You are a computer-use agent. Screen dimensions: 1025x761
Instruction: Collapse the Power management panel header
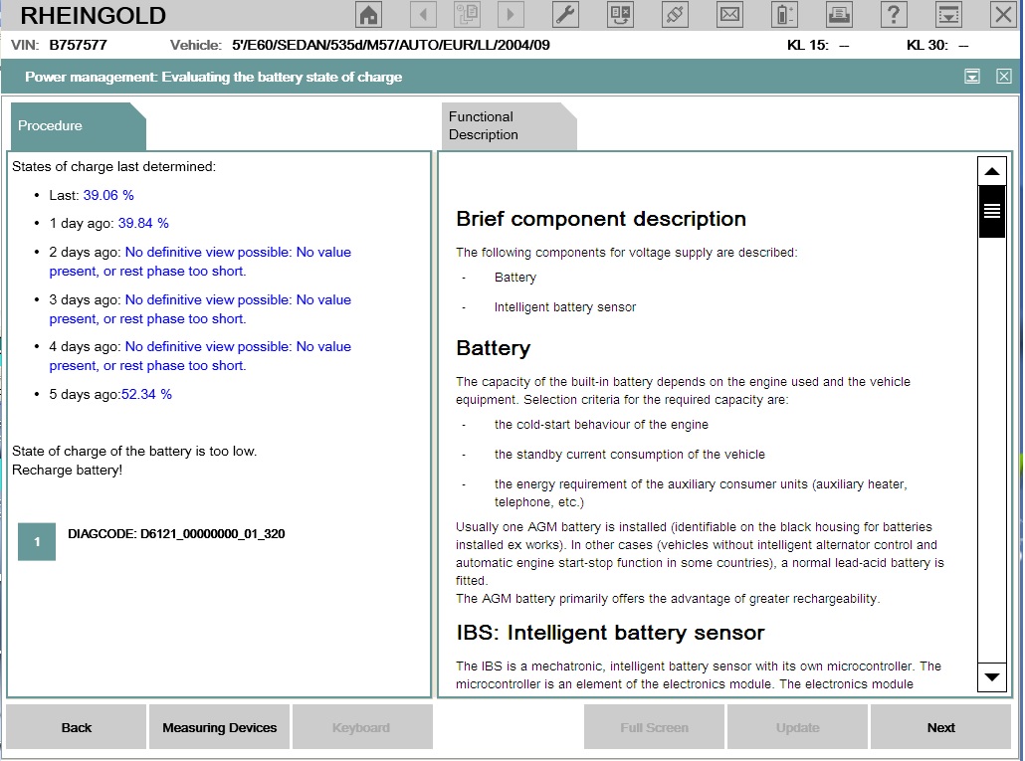[x=972, y=77]
